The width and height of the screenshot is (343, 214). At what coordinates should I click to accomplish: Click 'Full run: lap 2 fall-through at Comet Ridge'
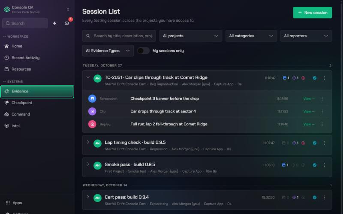coord(169,124)
